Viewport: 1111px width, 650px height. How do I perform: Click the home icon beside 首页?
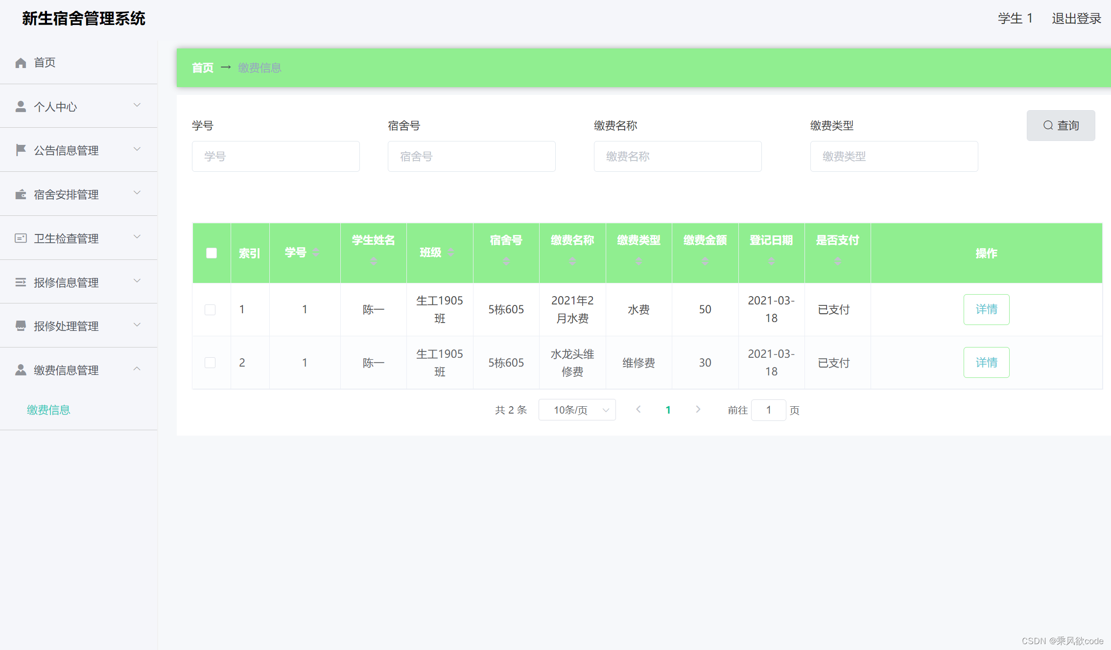tap(21, 62)
